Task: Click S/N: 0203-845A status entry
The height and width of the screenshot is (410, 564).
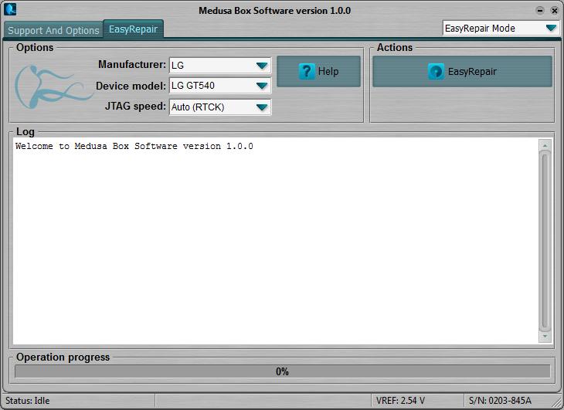Action: [x=500, y=401]
